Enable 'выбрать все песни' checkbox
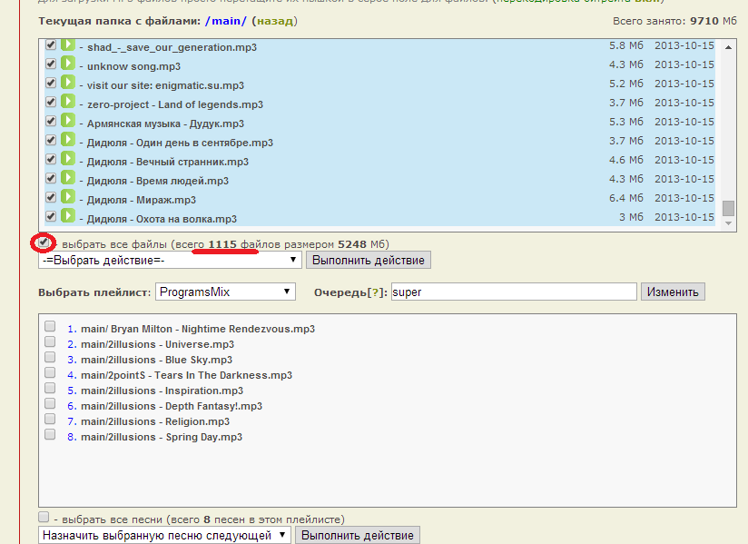Viewport: 748px width, 544px height. tap(44, 518)
